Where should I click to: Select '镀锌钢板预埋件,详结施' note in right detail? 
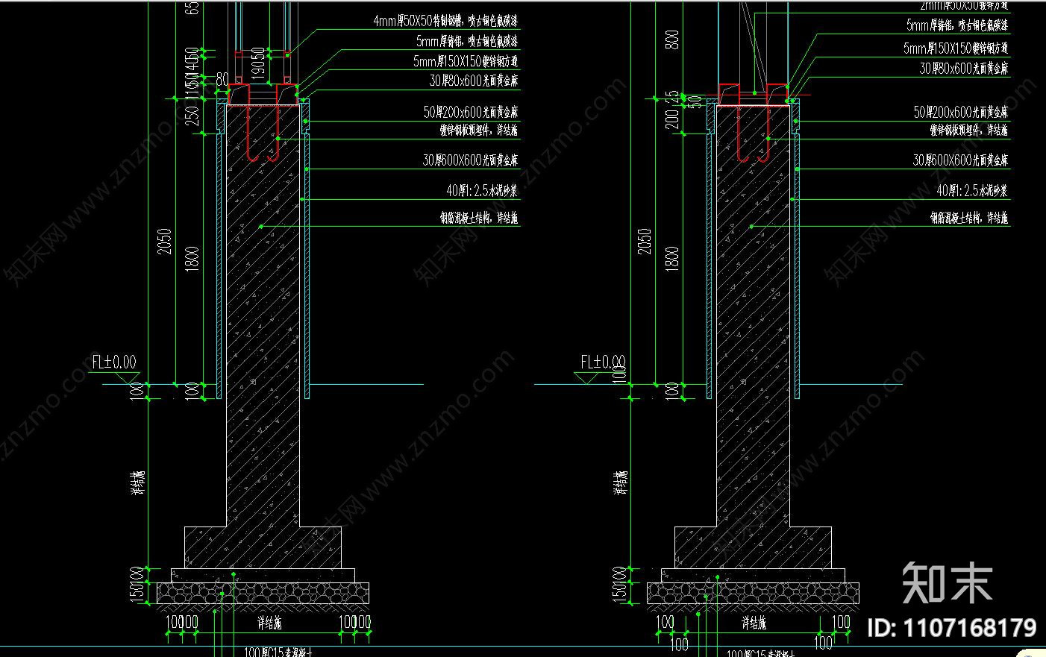click(968, 131)
